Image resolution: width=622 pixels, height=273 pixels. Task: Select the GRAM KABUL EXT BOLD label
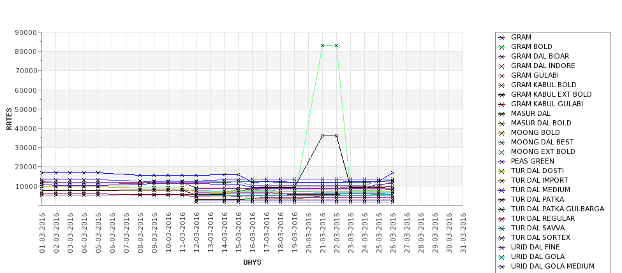coord(551,95)
